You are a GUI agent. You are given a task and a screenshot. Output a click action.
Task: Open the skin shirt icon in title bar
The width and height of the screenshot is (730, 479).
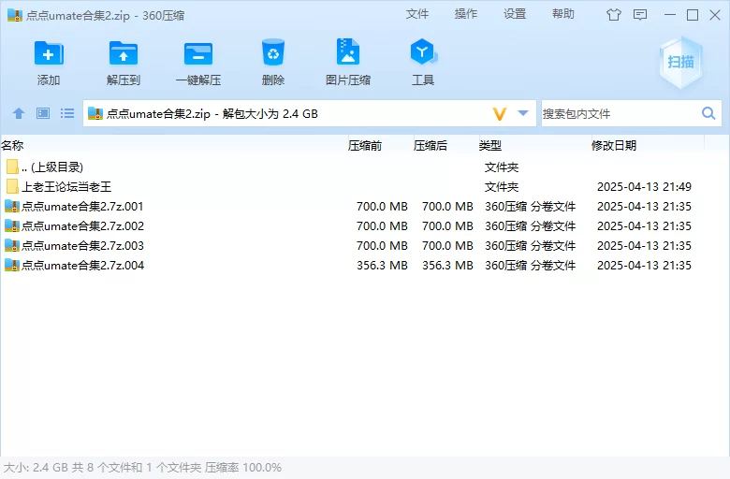click(614, 15)
